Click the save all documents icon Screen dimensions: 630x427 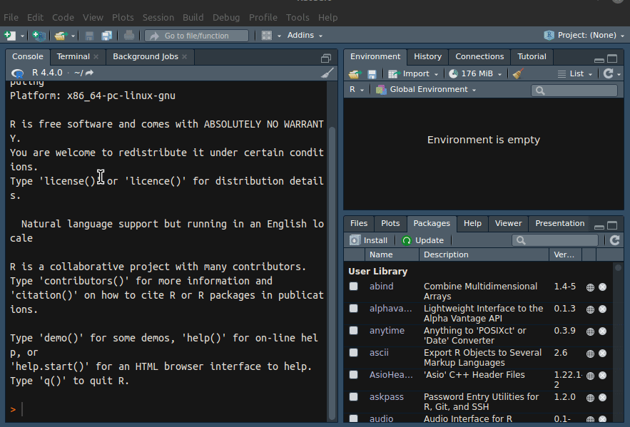point(106,36)
